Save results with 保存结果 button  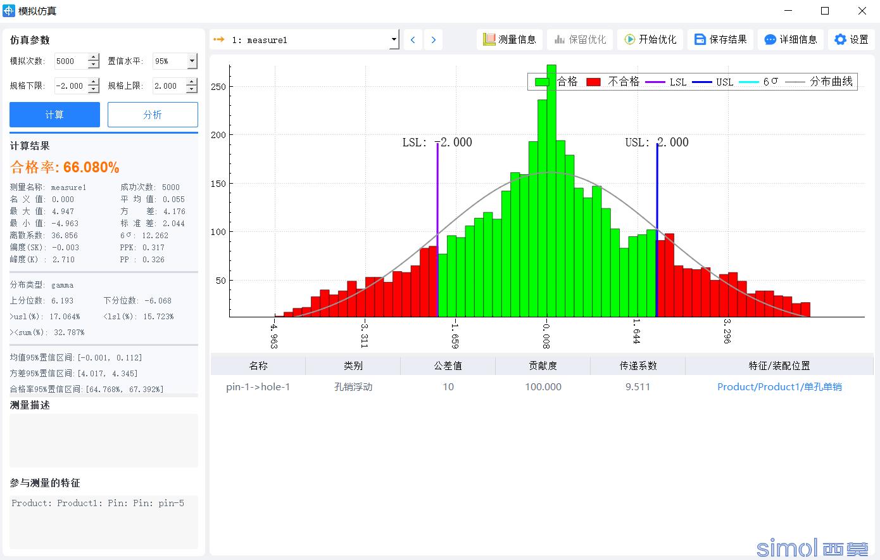coord(720,39)
